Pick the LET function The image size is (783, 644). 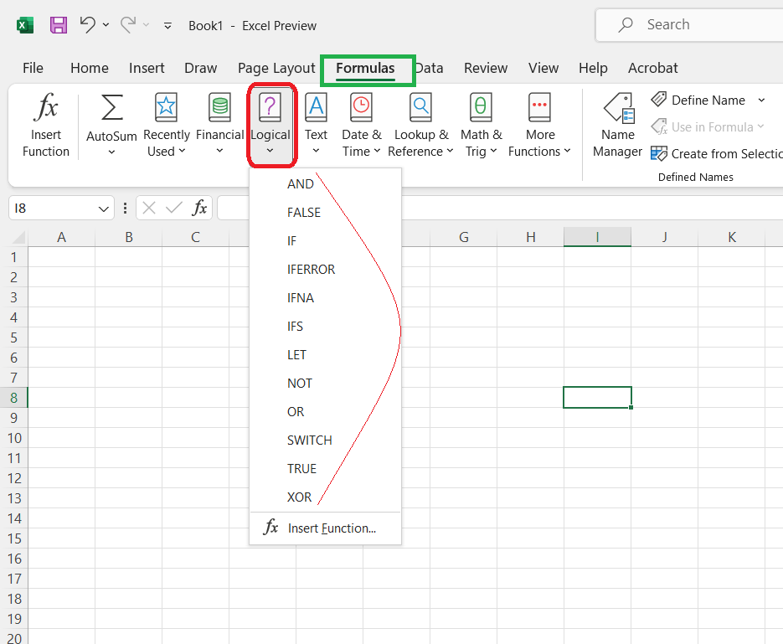click(325, 354)
